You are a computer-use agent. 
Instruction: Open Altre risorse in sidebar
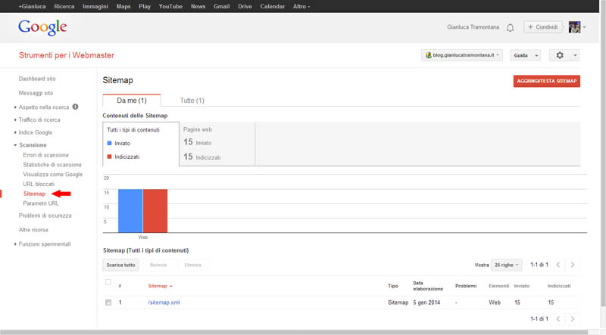tap(33, 230)
